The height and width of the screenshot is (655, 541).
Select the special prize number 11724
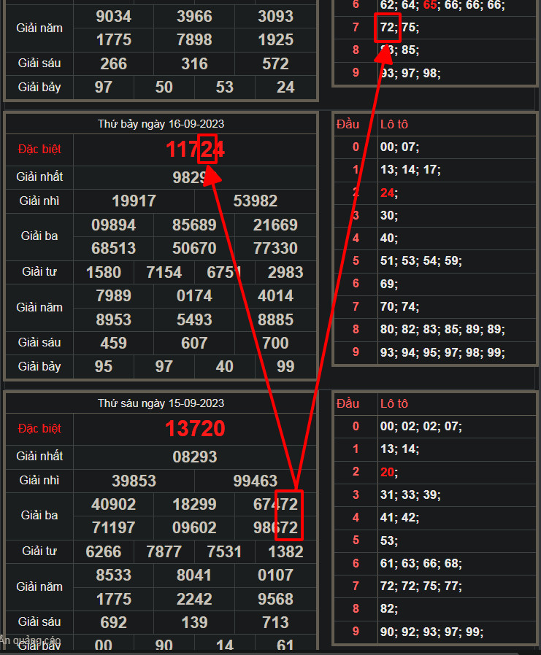(x=195, y=150)
